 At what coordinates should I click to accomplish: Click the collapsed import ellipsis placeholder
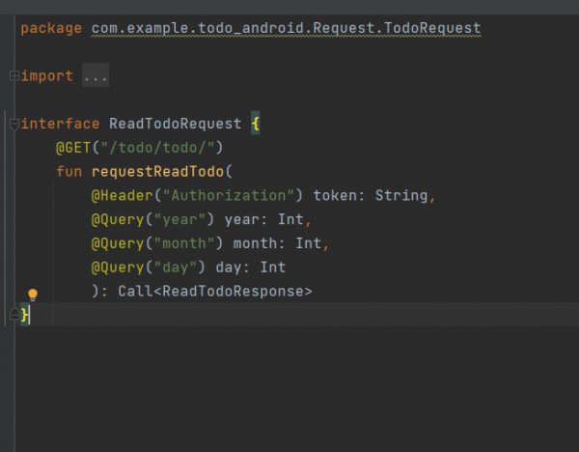[x=96, y=75]
